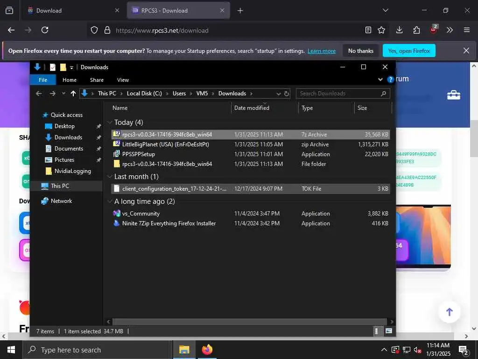The width and height of the screenshot is (478, 359).
Task: Open address bar previous locations dropdown
Action: point(278,93)
